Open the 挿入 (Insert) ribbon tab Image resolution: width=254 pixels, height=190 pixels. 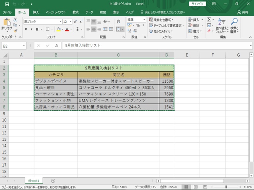(x=35, y=12)
